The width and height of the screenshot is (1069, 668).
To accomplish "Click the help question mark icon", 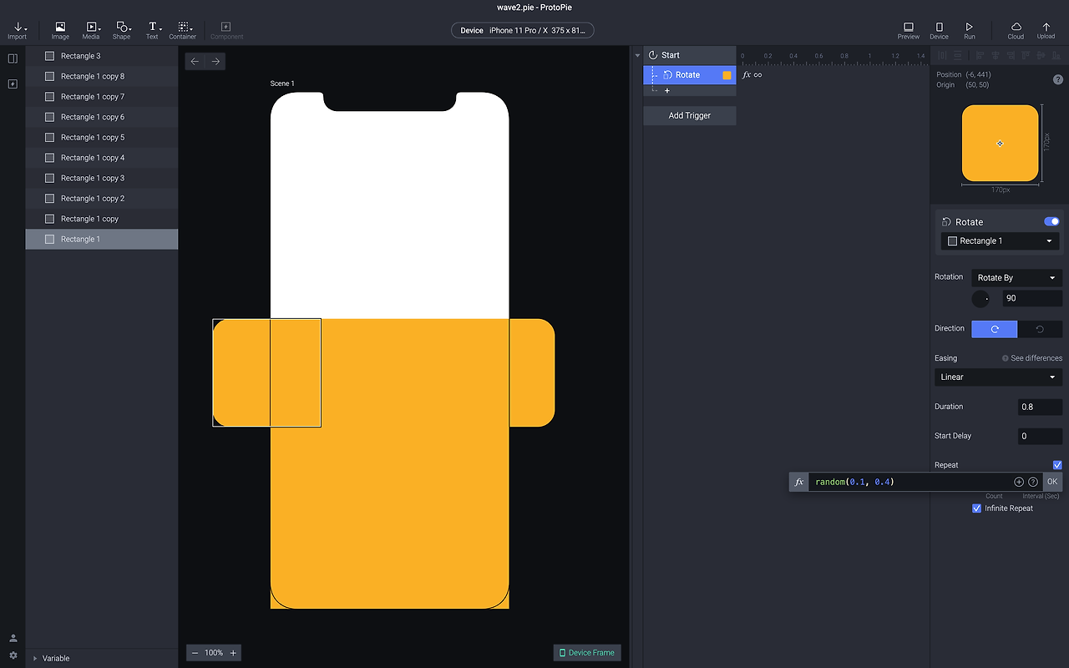I will (x=1058, y=79).
